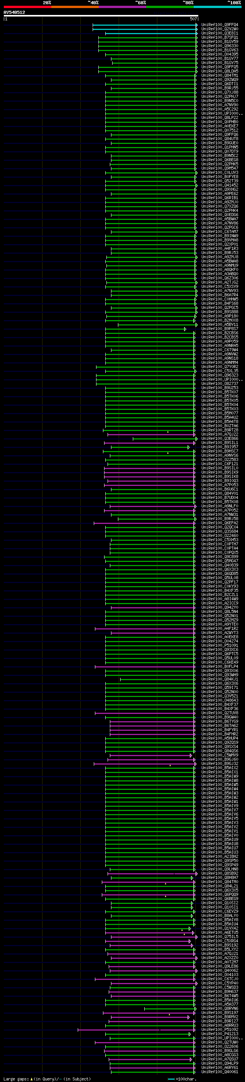
Task: Select hit label UniRef100_C5XL35
Action: 220,371
